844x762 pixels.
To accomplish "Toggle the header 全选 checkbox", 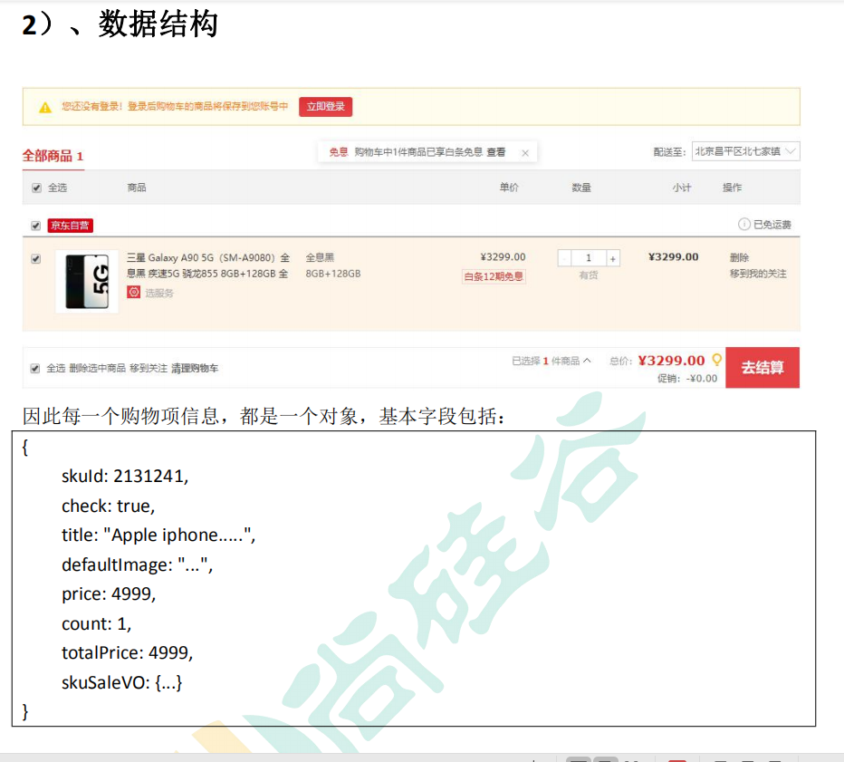I will point(36,188).
